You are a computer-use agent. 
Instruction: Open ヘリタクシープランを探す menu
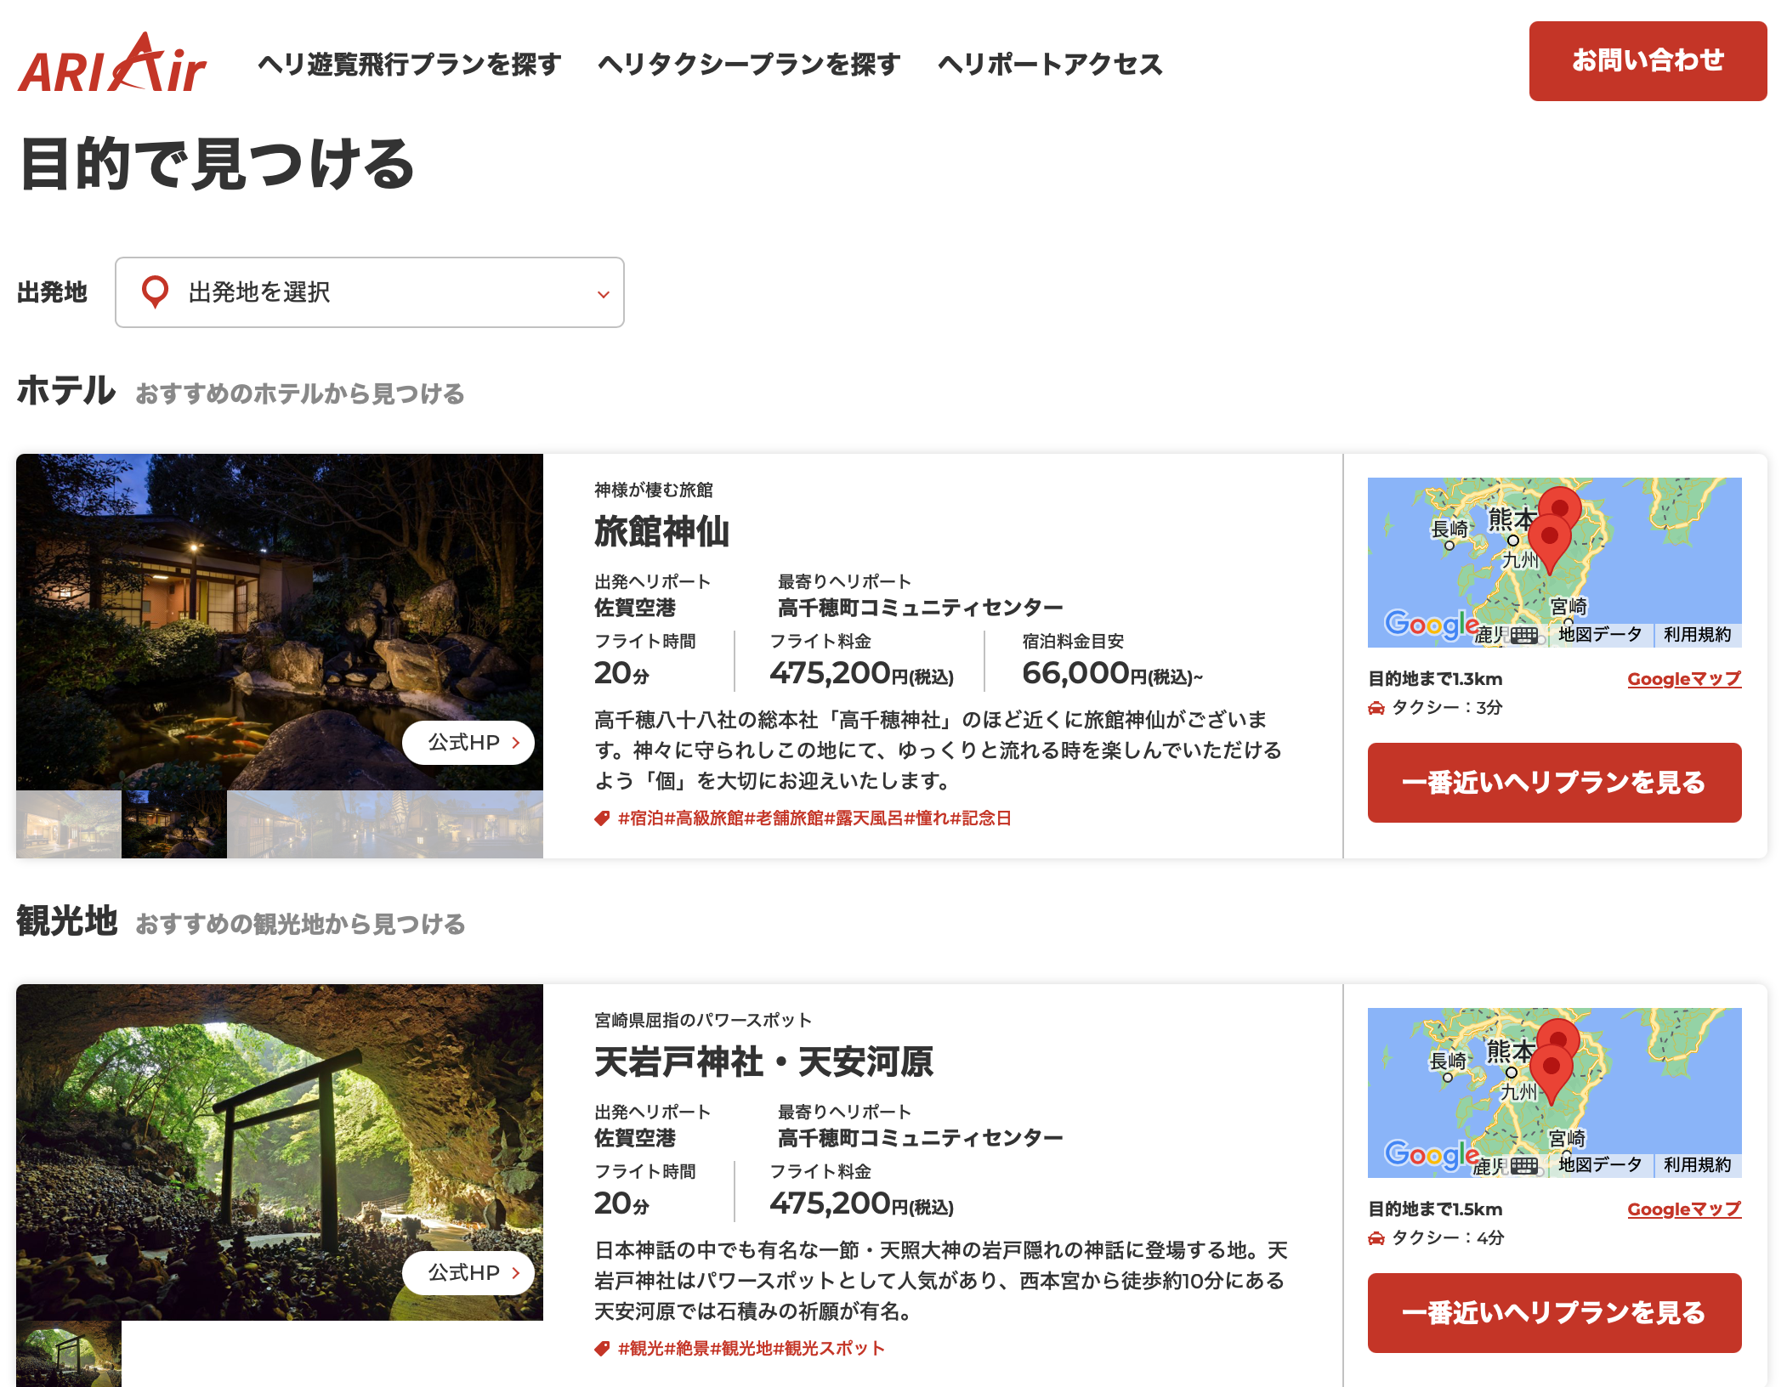748,65
